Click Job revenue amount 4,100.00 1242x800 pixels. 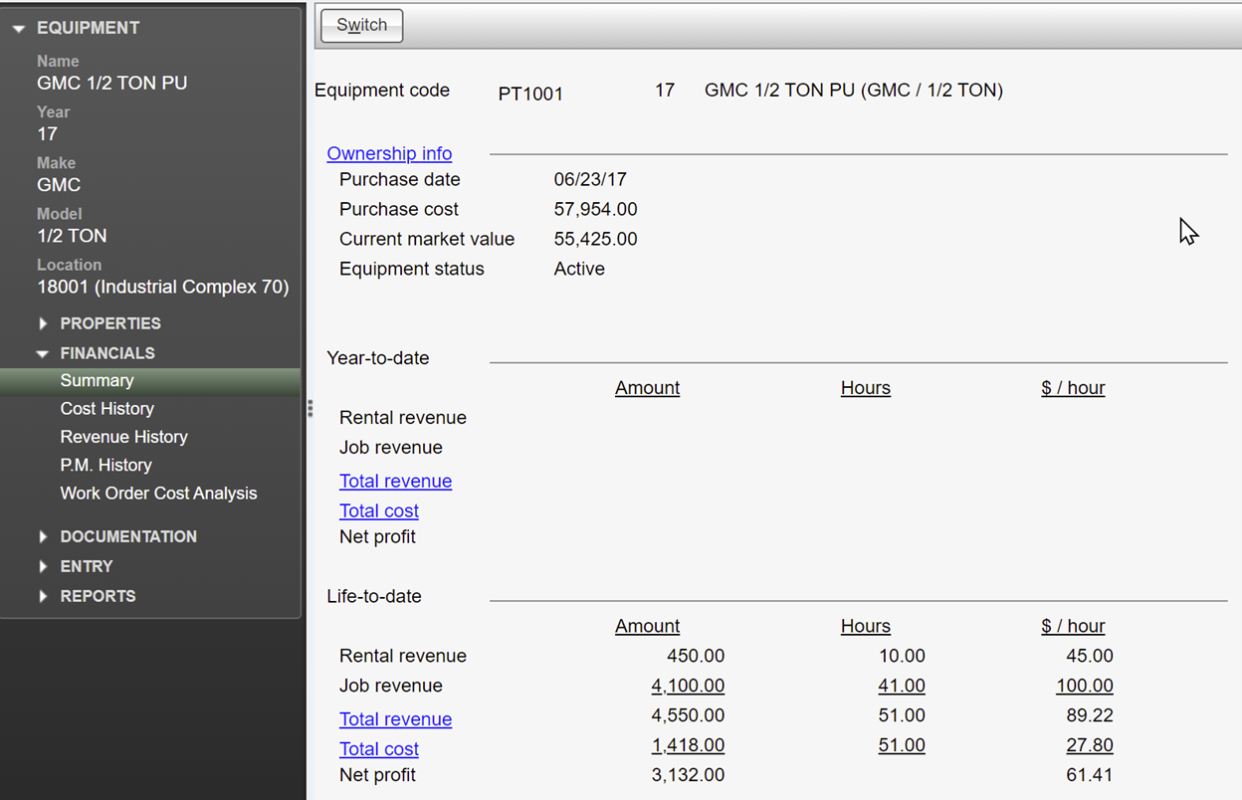[688, 686]
